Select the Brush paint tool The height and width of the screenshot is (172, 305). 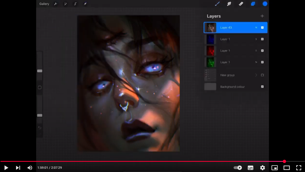coord(217,4)
